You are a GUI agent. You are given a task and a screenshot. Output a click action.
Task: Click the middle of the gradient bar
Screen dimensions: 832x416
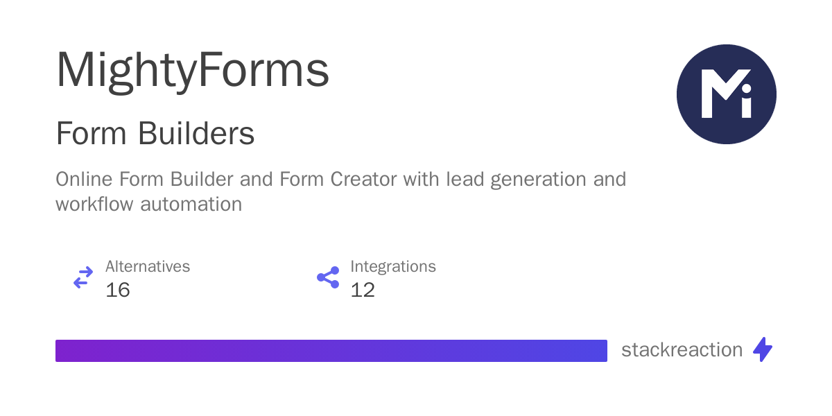pos(331,351)
